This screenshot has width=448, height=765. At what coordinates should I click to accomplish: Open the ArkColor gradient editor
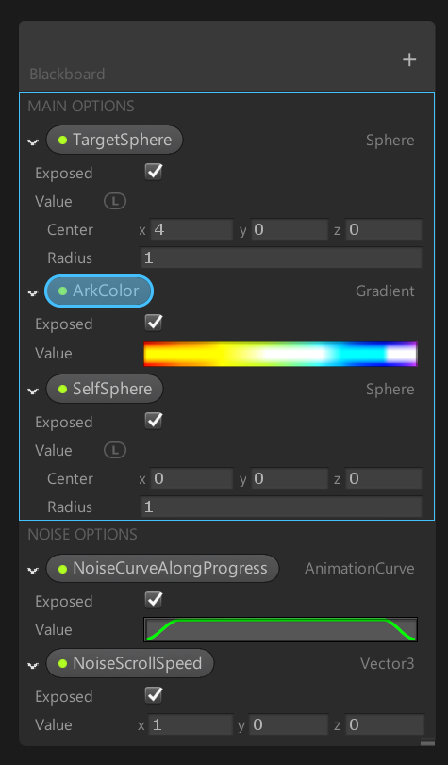(x=281, y=355)
